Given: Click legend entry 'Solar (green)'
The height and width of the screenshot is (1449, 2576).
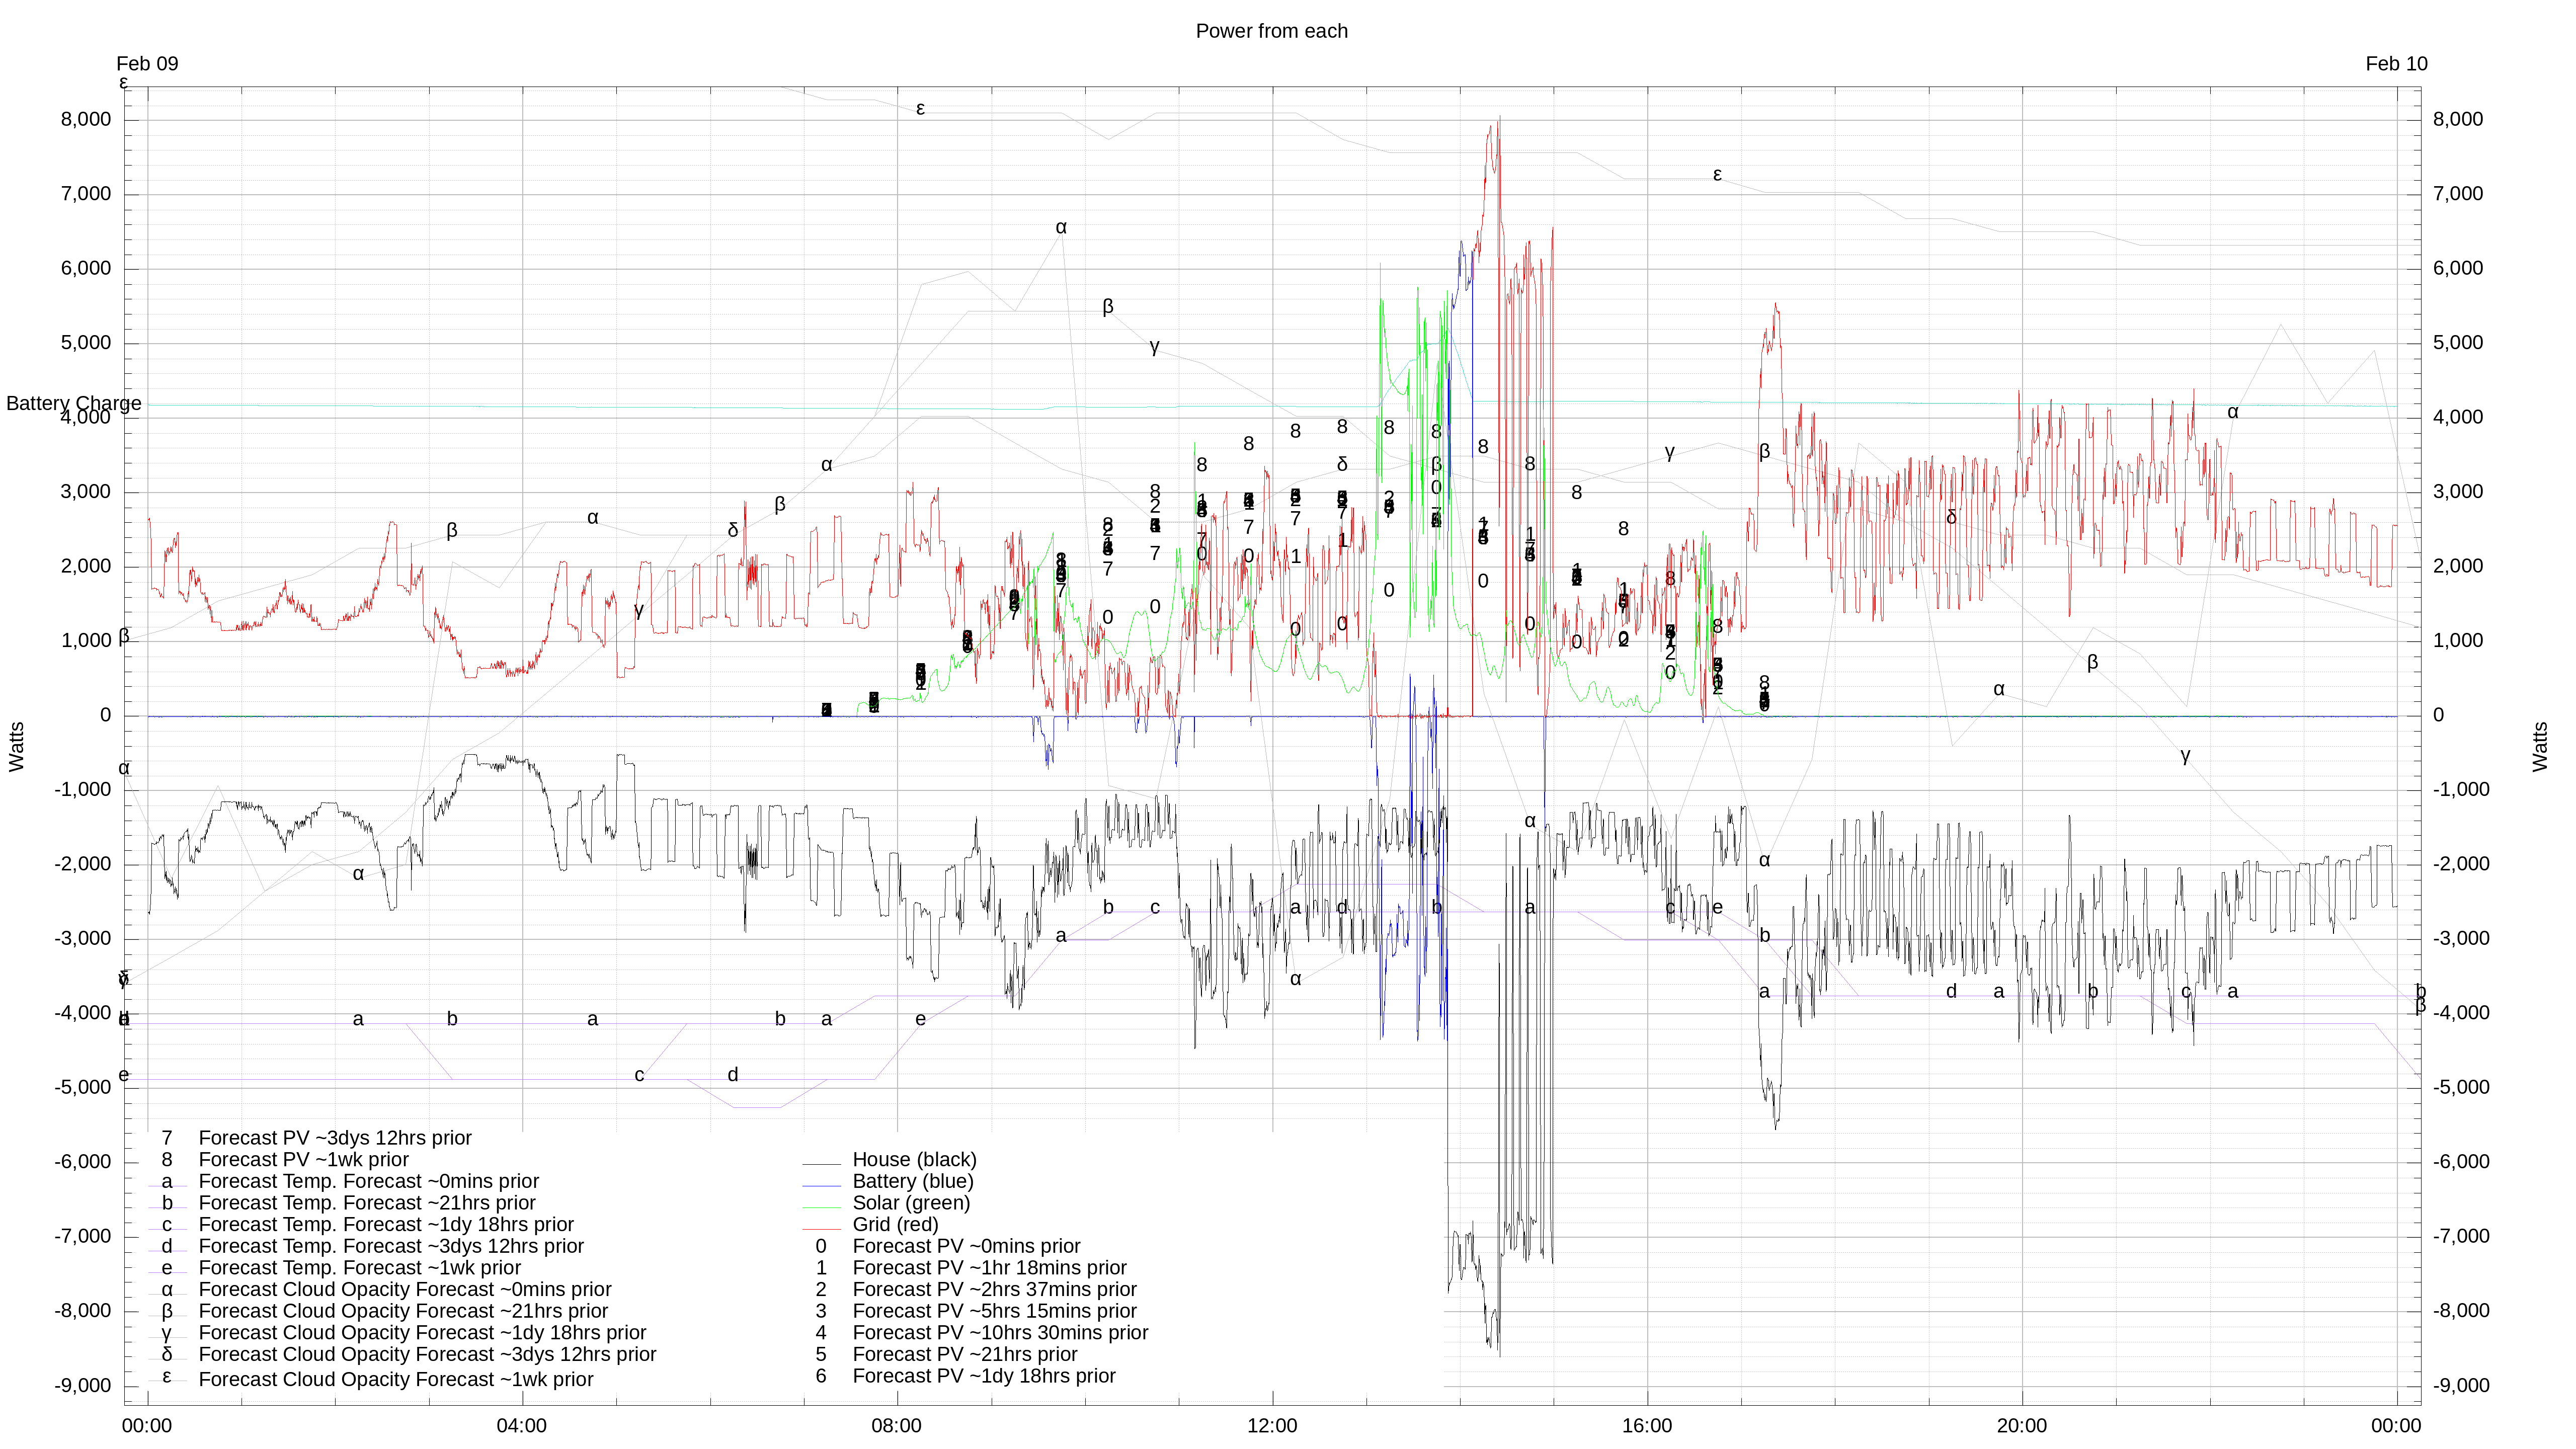Looking at the screenshot, I should (x=911, y=1203).
